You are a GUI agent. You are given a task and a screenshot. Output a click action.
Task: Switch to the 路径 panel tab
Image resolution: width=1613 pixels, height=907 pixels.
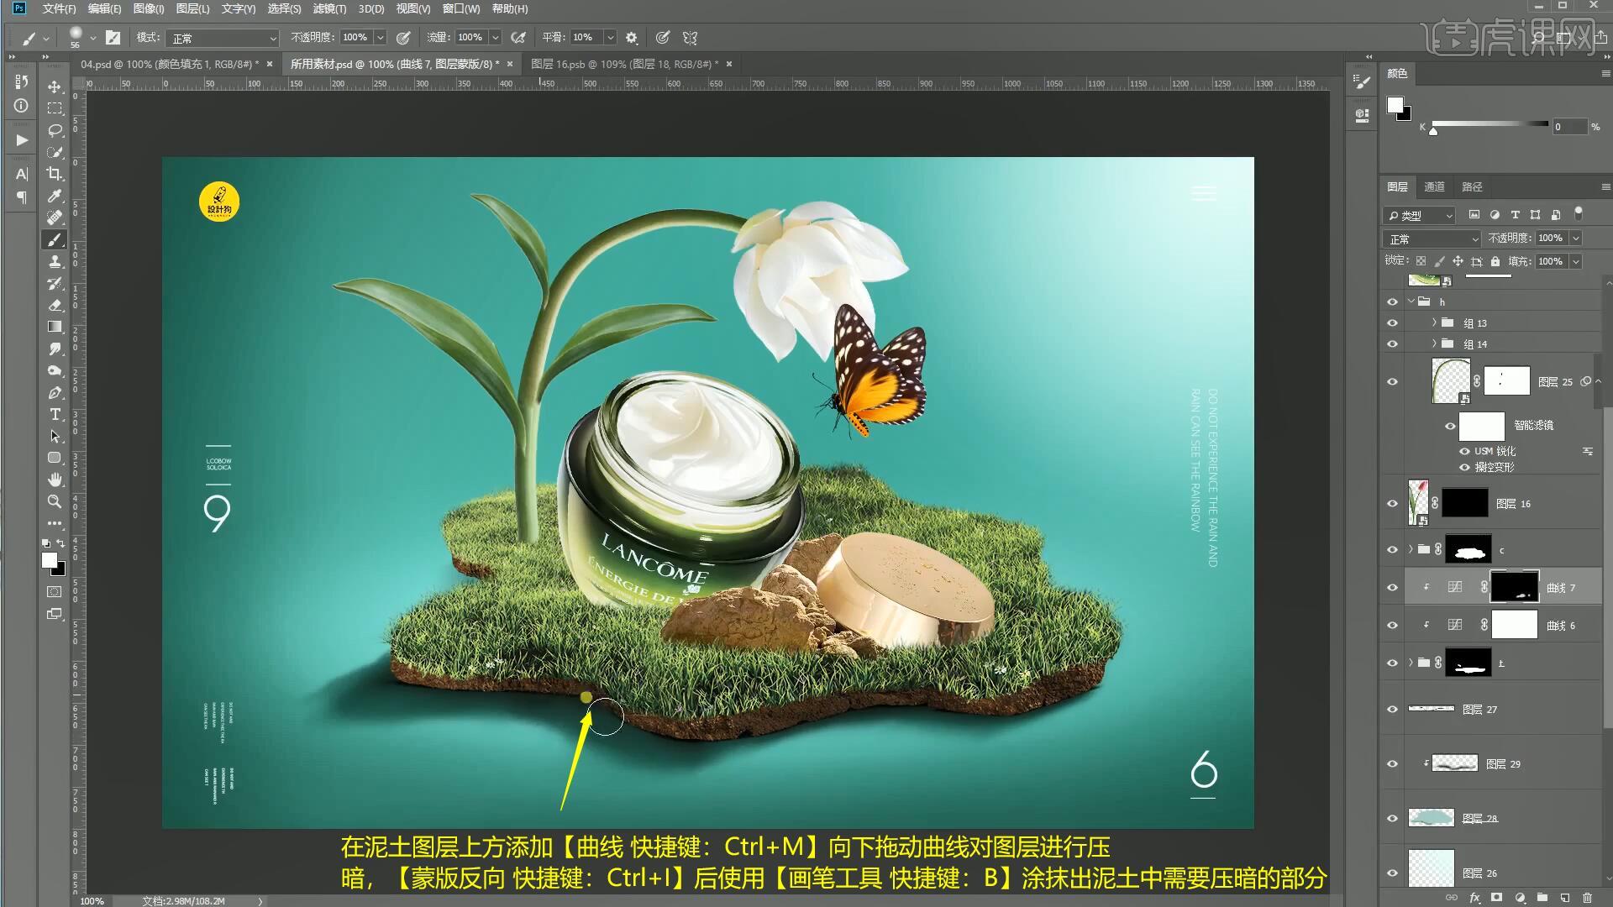point(1472,186)
